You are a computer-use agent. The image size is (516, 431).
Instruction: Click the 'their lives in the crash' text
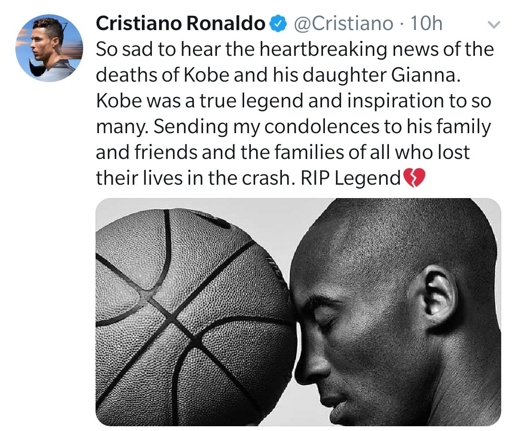194,179
